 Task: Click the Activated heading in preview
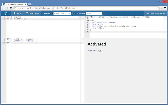(x=97, y=44)
